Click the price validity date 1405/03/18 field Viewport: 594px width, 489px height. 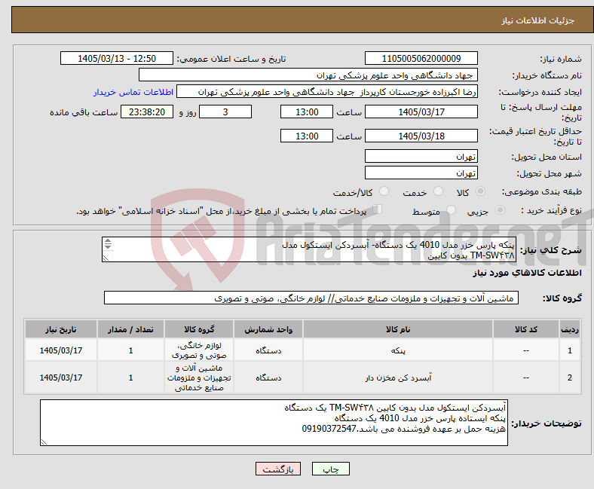pos(421,136)
